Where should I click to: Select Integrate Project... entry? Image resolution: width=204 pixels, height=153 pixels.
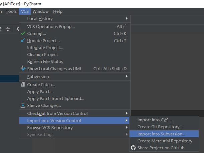75,48
